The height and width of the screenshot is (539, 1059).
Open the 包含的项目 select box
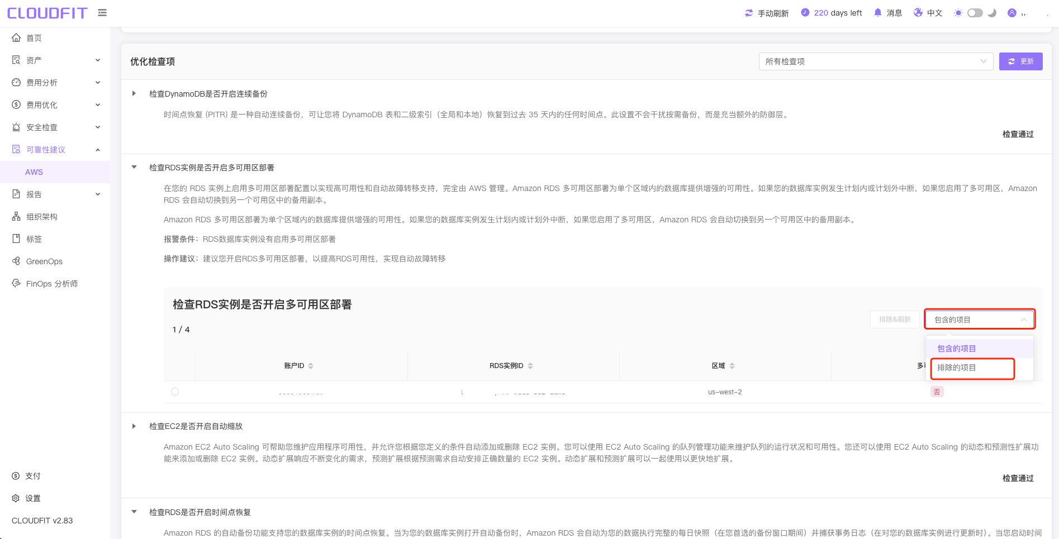pos(980,319)
